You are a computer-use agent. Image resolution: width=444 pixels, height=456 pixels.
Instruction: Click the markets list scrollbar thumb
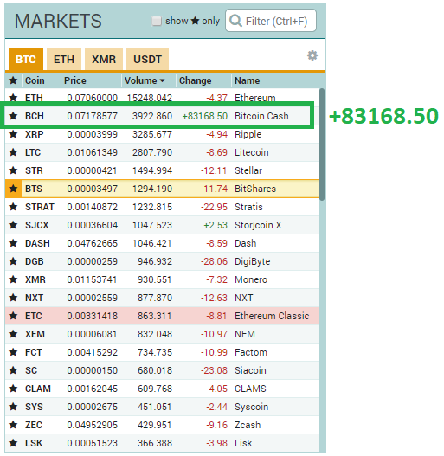click(x=322, y=145)
